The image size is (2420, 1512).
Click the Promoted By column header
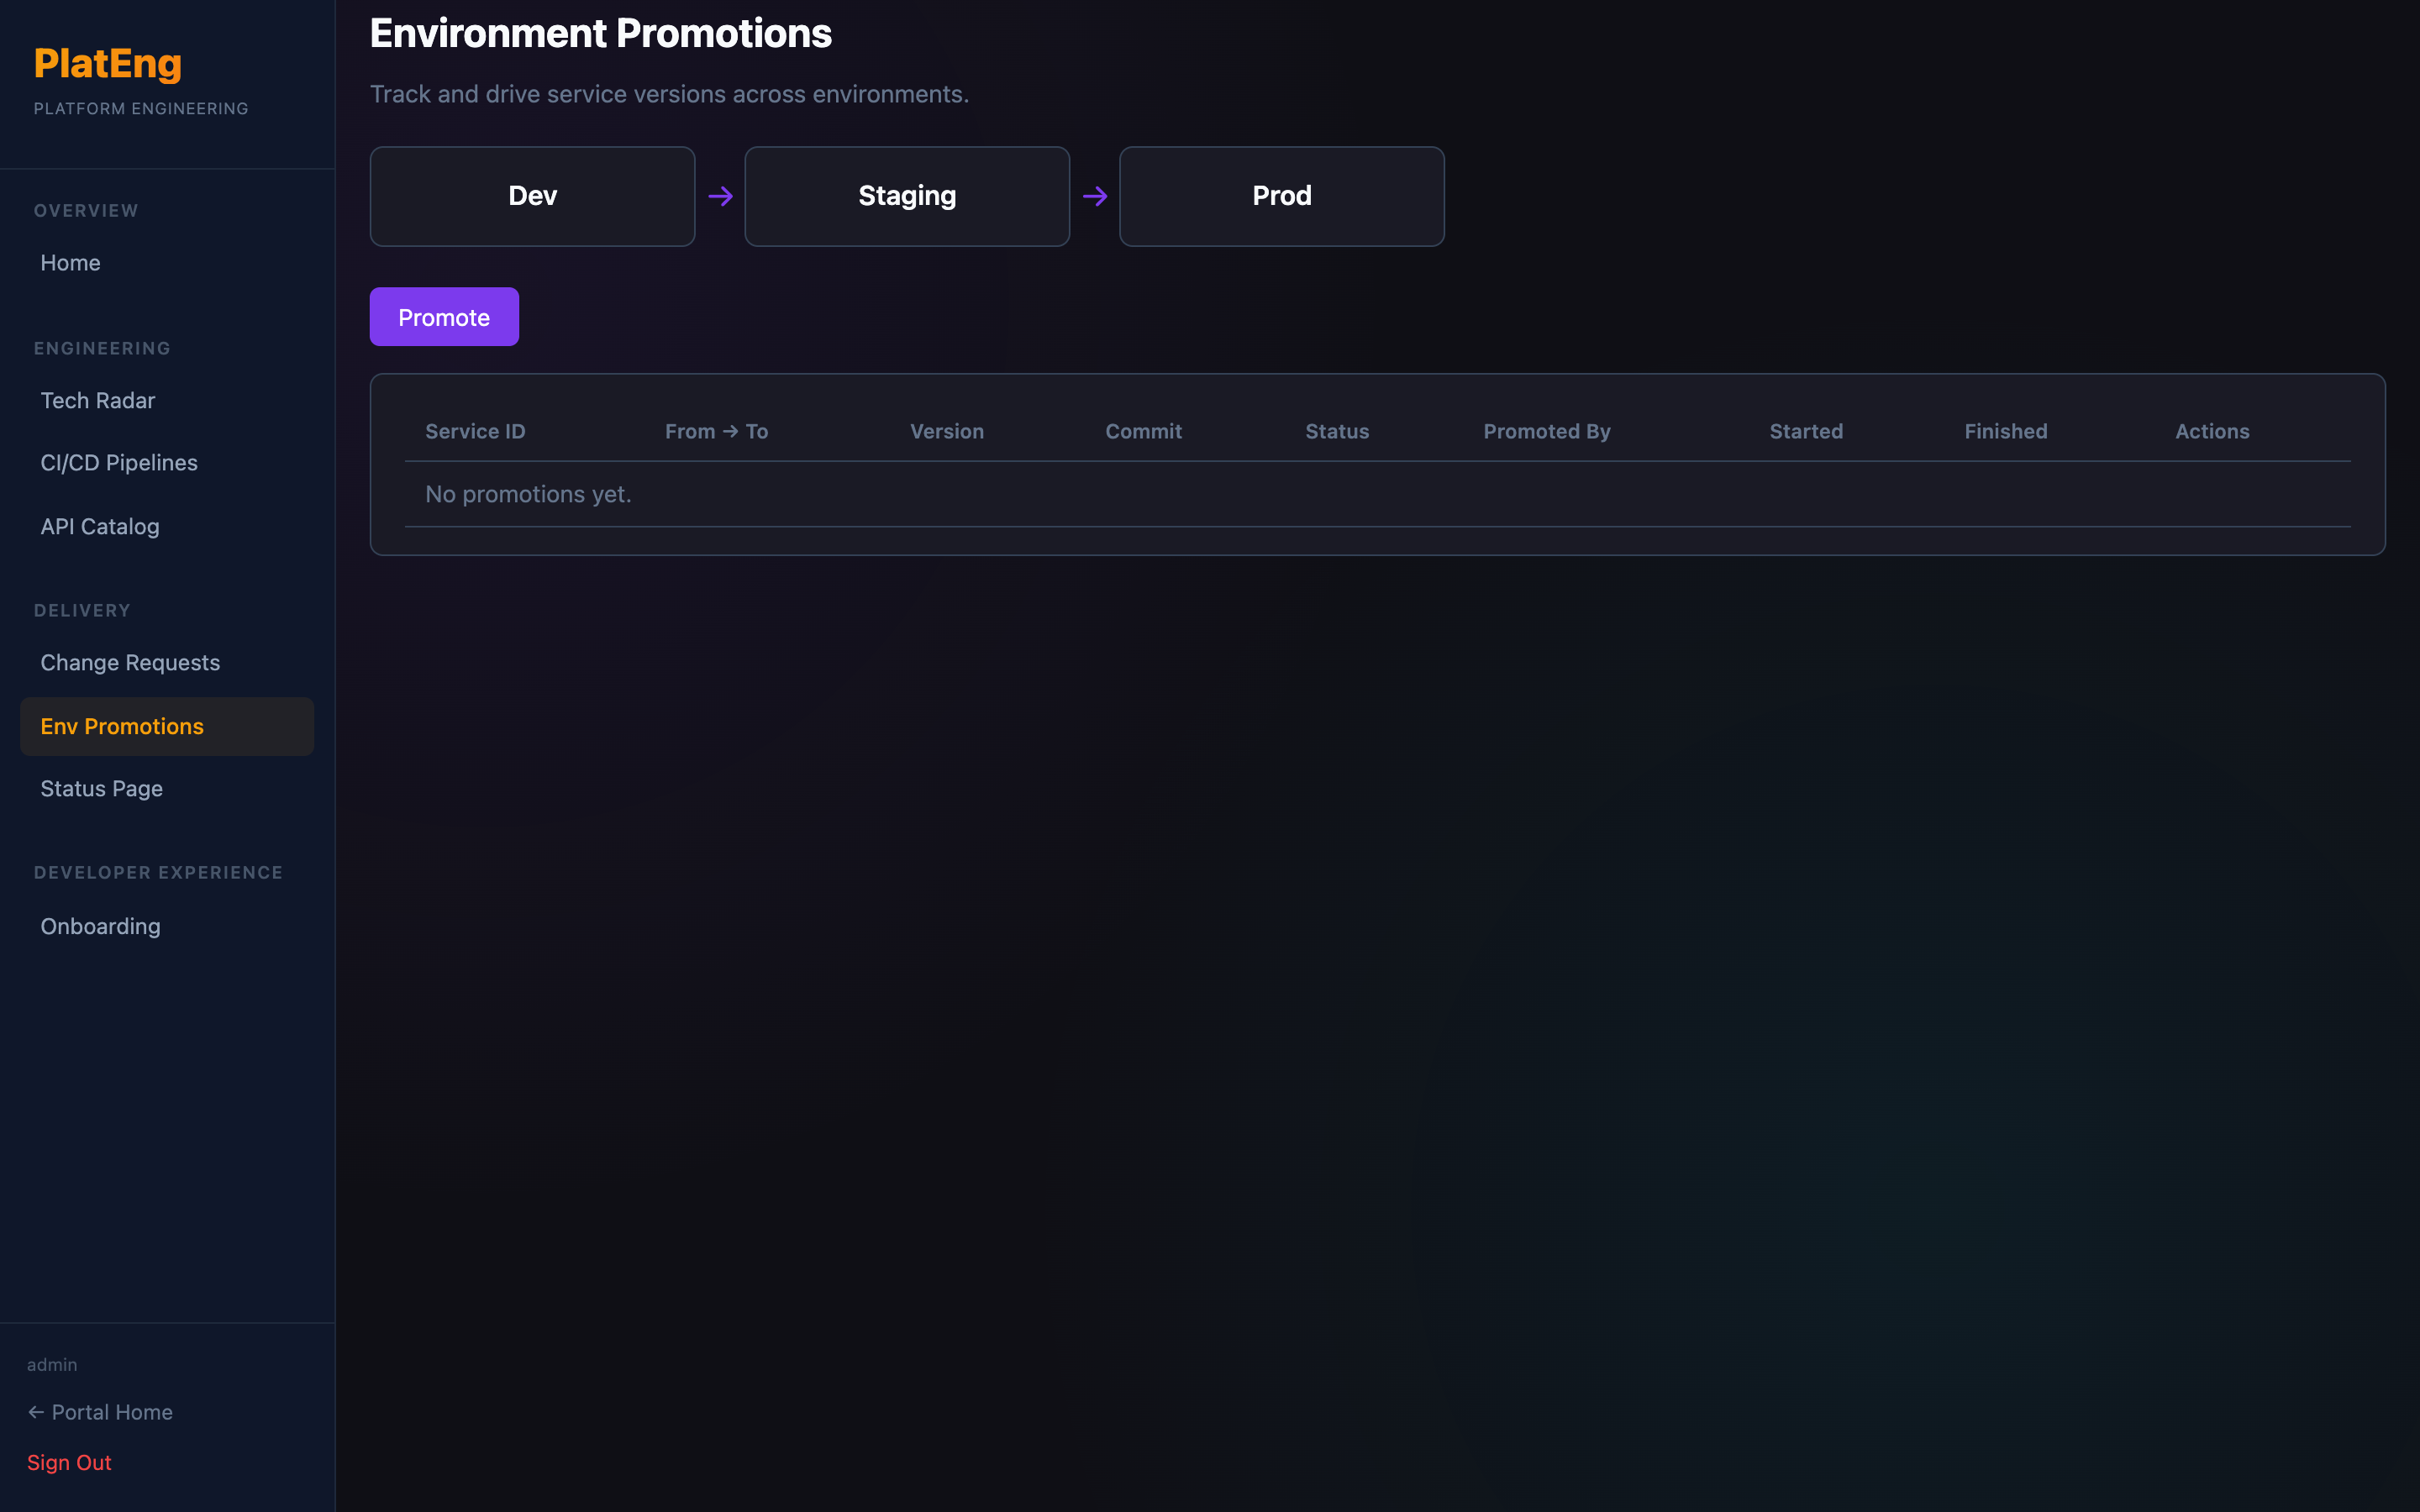[1546, 432]
